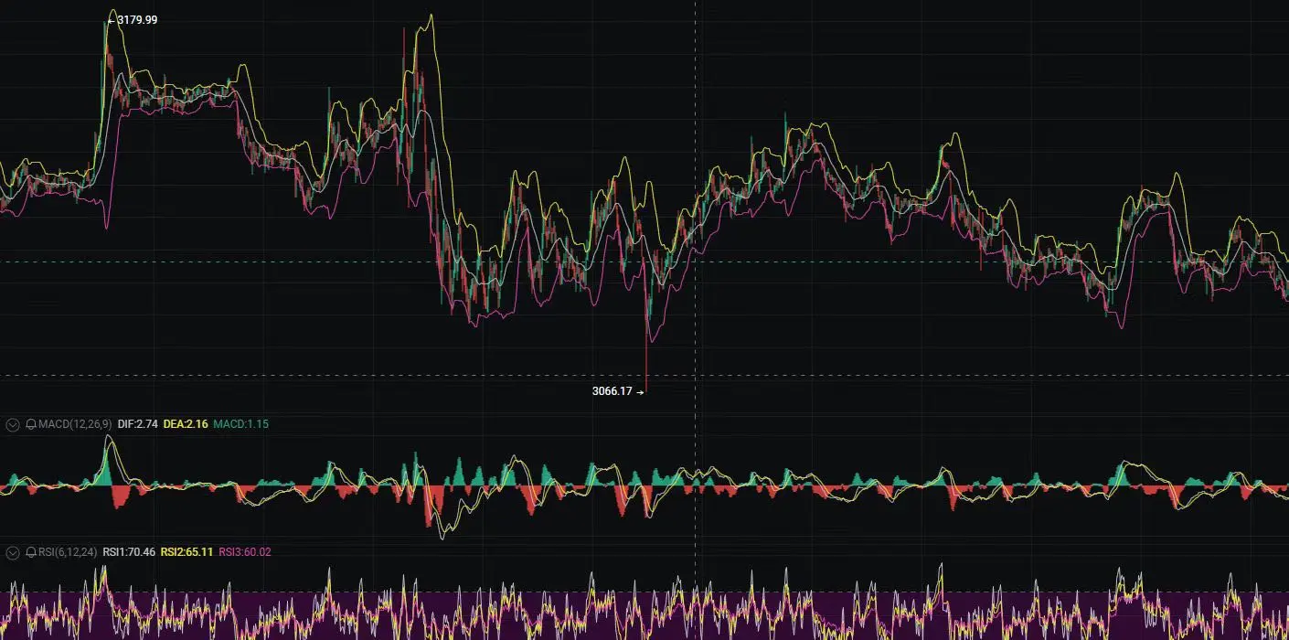Select the RSI3:60.02 value

(245, 552)
